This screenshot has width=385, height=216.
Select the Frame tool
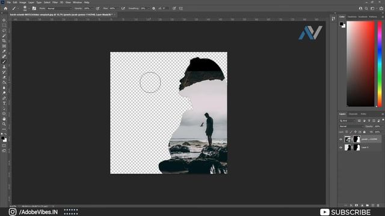tap(4, 46)
